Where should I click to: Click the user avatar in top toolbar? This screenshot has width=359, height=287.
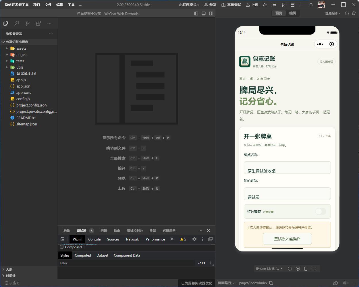321,5
